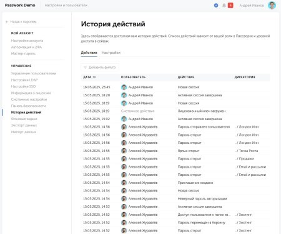This screenshot has width=281, height=234.
Task: Click Активная сессия завершена in the 18:20 row
Action: 200,95
